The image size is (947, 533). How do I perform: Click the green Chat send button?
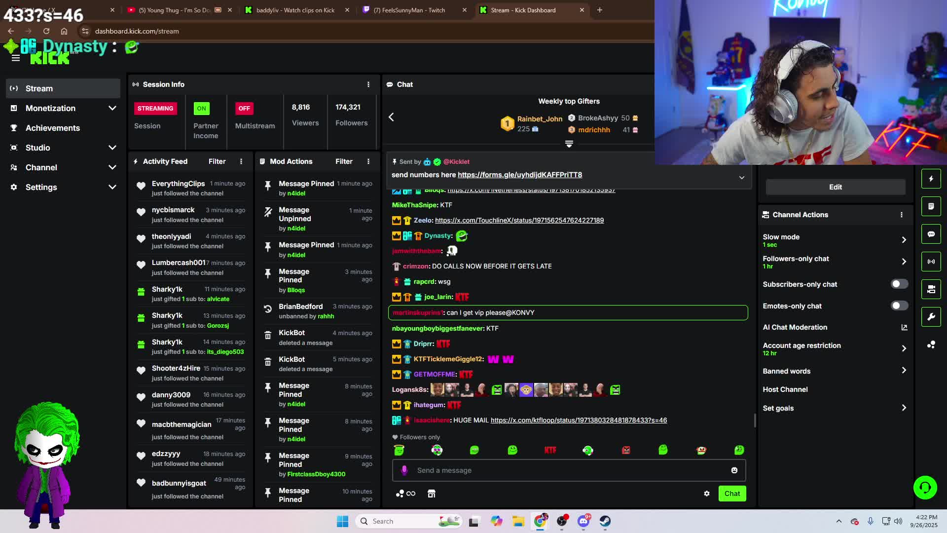coord(731,494)
